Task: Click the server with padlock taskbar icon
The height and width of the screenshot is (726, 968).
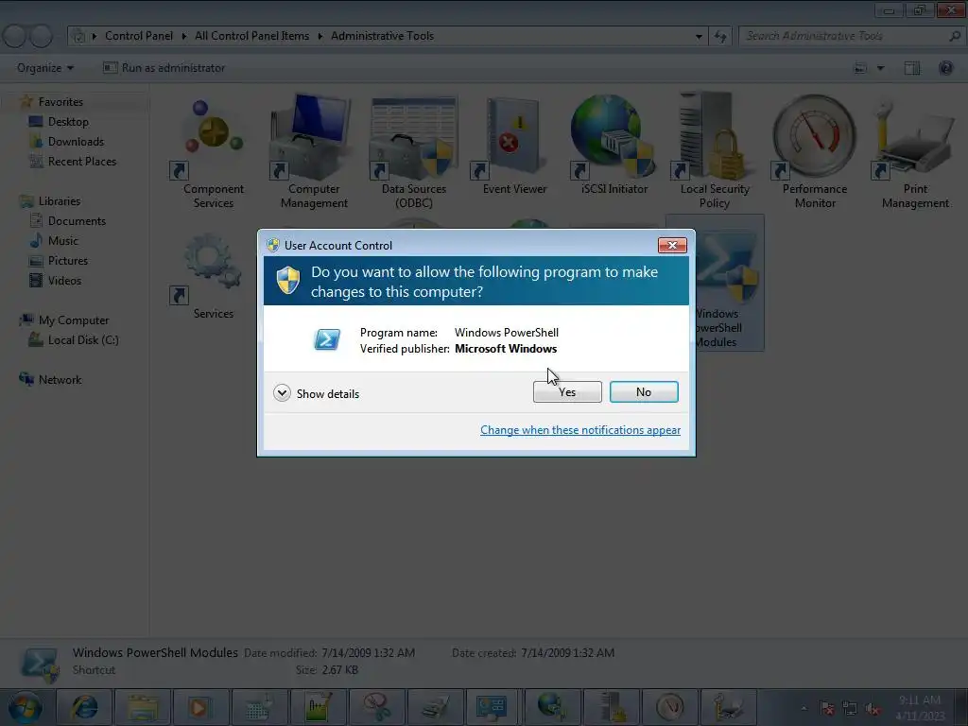Action: 612,707
